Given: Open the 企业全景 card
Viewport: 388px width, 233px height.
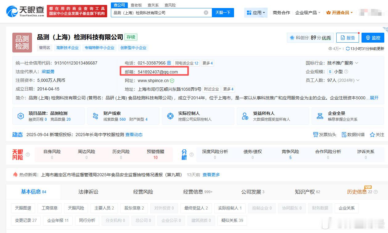Looking at the screenshot, I should coord(348,116).
